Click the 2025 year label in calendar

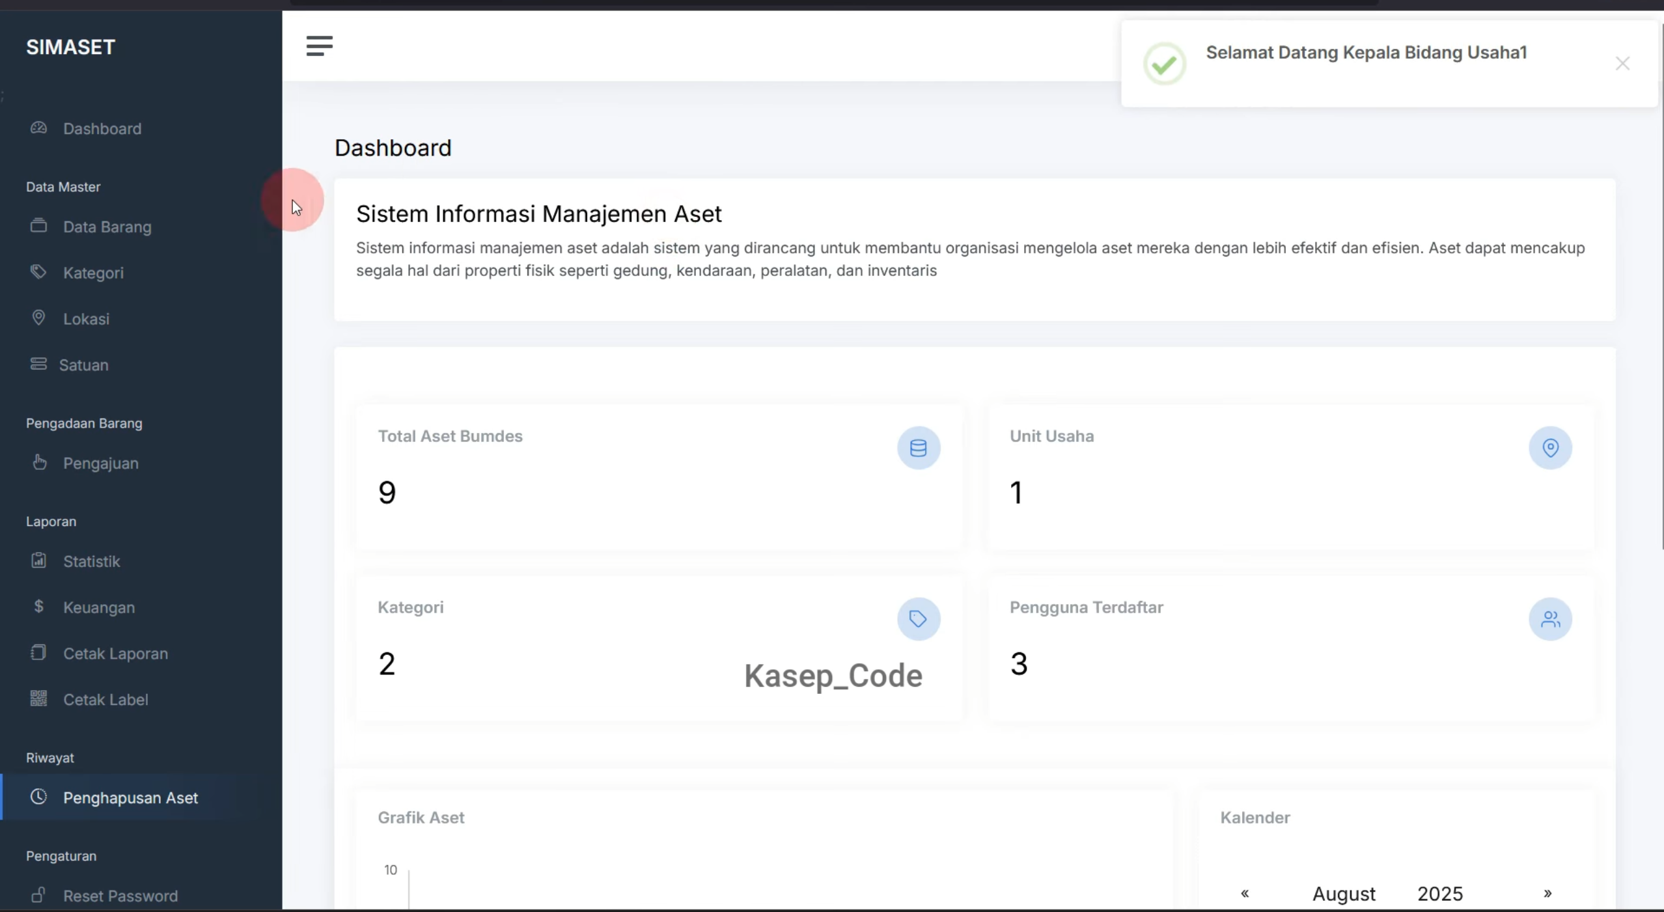click(x=1440, y=894)
